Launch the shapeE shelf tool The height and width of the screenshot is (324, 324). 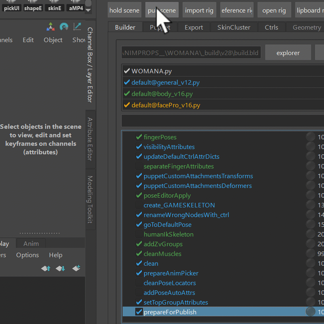tap(33, 6)
